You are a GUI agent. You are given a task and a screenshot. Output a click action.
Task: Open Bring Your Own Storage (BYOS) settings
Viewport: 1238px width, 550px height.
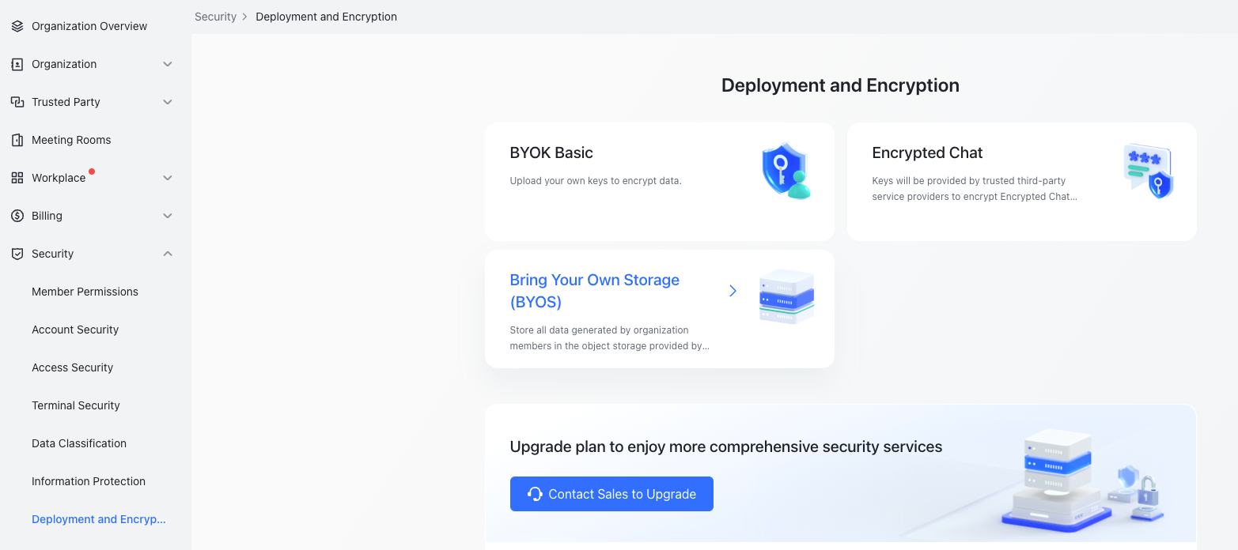pyautogui.click(x=594, y=290)
